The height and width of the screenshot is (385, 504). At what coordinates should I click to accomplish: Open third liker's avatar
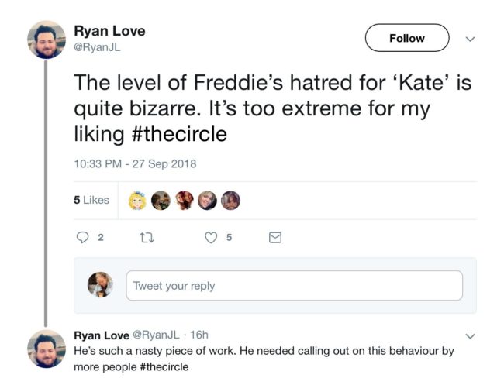coord(185,201)
